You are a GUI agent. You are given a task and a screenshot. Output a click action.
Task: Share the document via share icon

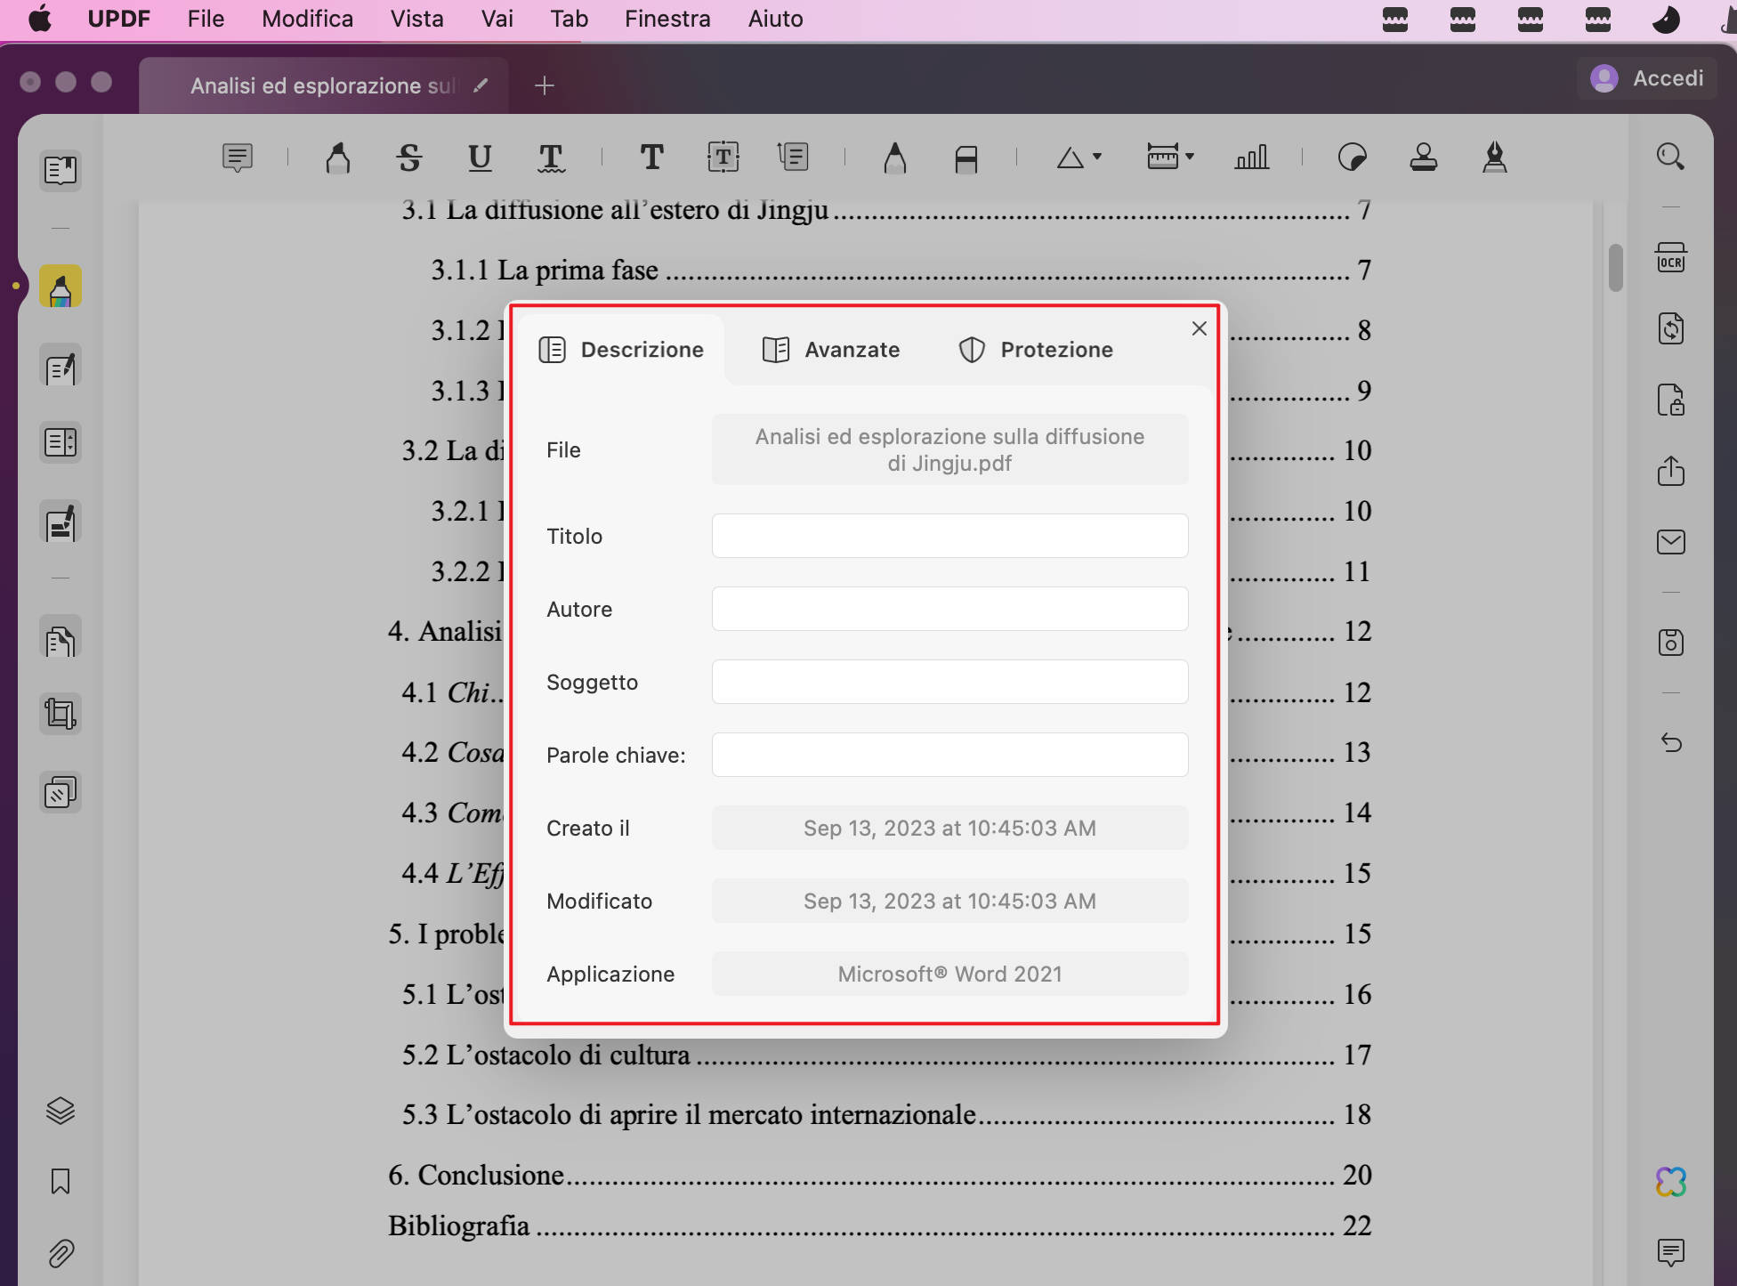[1670, 471]
